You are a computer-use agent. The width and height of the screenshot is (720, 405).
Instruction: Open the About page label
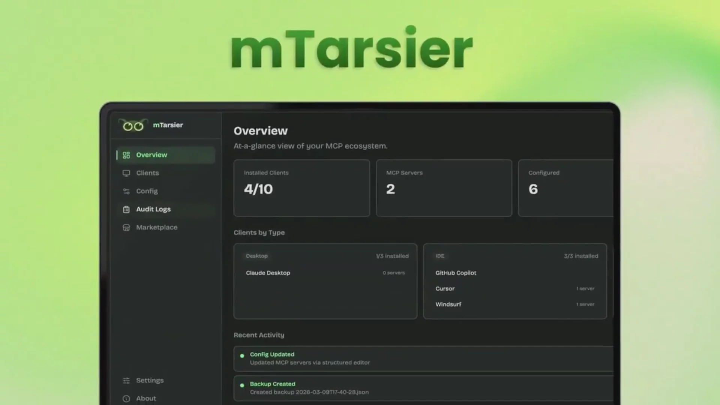click(146, 398)
